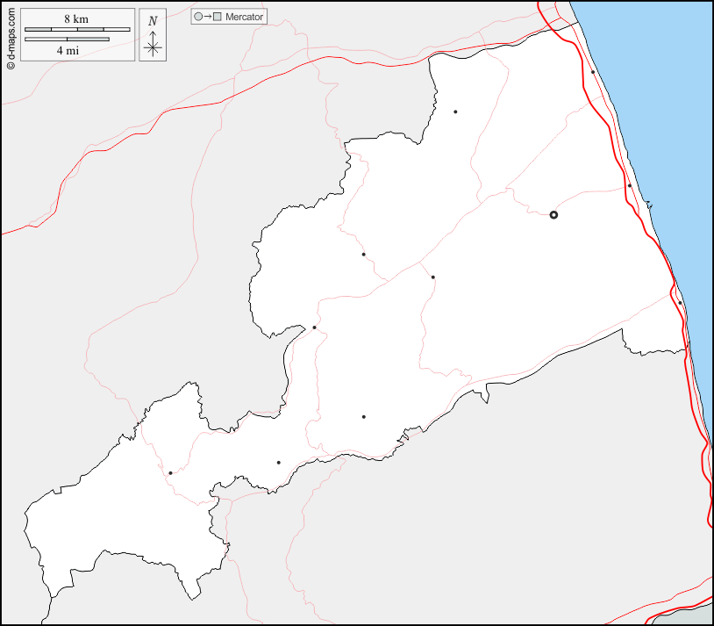This screenshot has width=714, height=626.
Task: Click the circle icon in the Mercator legend
Action: [x=198, y=17]
